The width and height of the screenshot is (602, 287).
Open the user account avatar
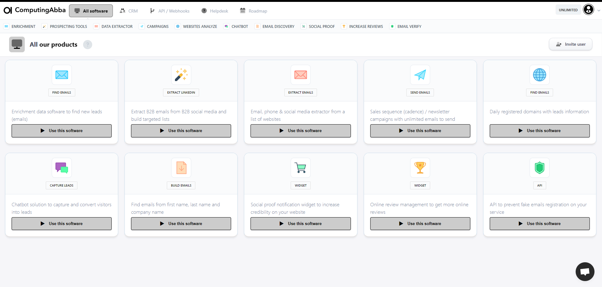click(588, 10)
